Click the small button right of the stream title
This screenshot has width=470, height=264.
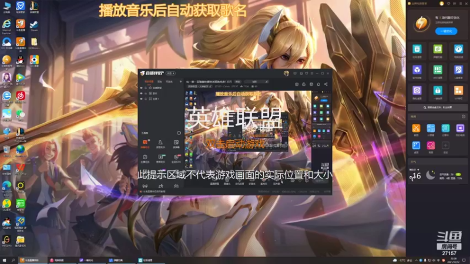(x=238, y=82)
